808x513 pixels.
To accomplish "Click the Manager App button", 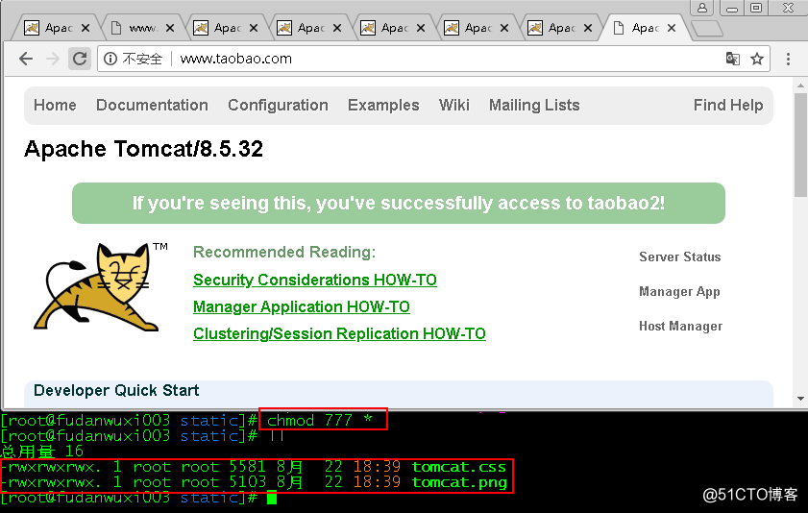I will (679, 291).
